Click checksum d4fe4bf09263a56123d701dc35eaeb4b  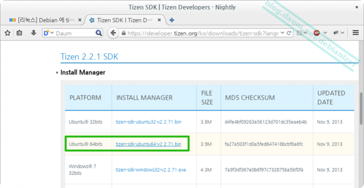click(266, 122)
